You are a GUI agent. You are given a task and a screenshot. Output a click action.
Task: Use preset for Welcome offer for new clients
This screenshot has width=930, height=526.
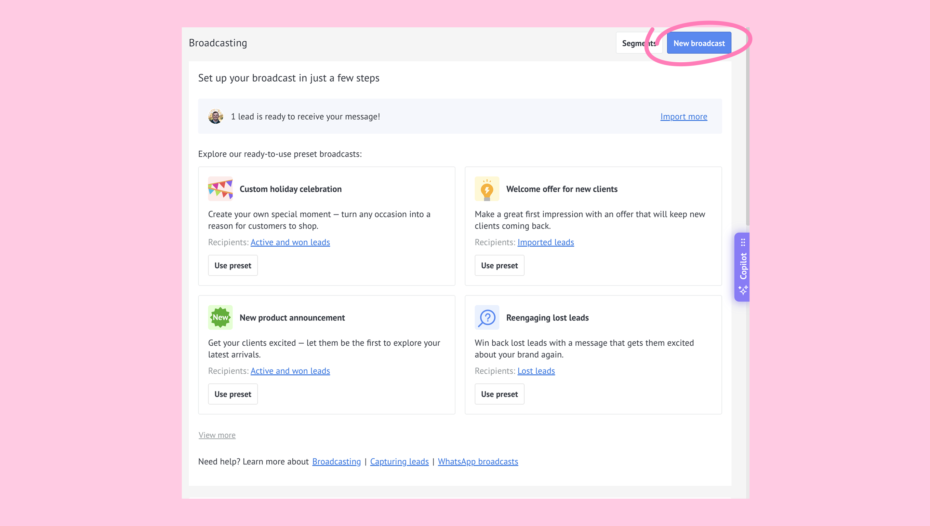pos(499,265)
